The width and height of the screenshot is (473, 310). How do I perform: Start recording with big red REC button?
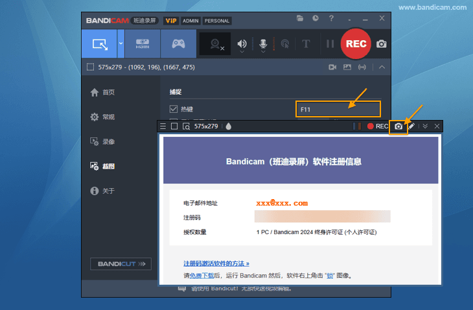click(356, 43)
